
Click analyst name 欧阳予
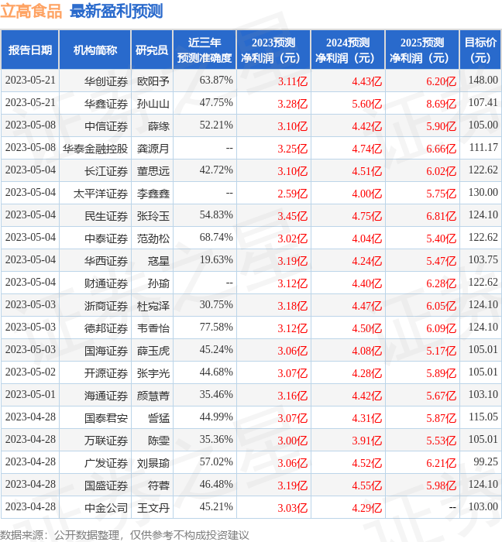(x=153, y=81)
